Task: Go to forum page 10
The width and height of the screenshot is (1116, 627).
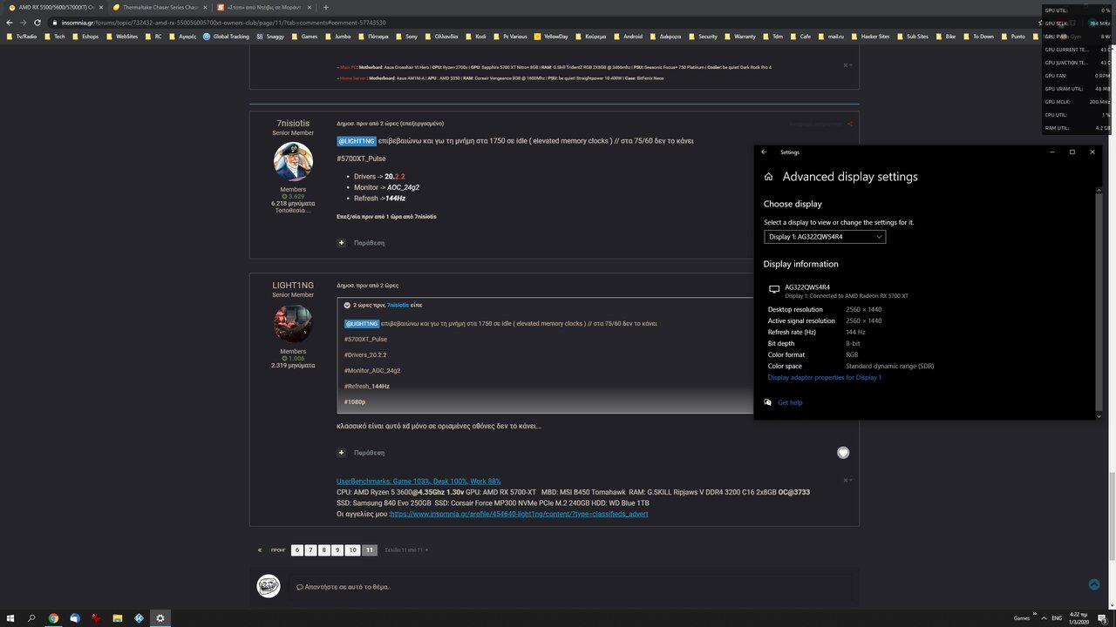Action: [352, 550]
